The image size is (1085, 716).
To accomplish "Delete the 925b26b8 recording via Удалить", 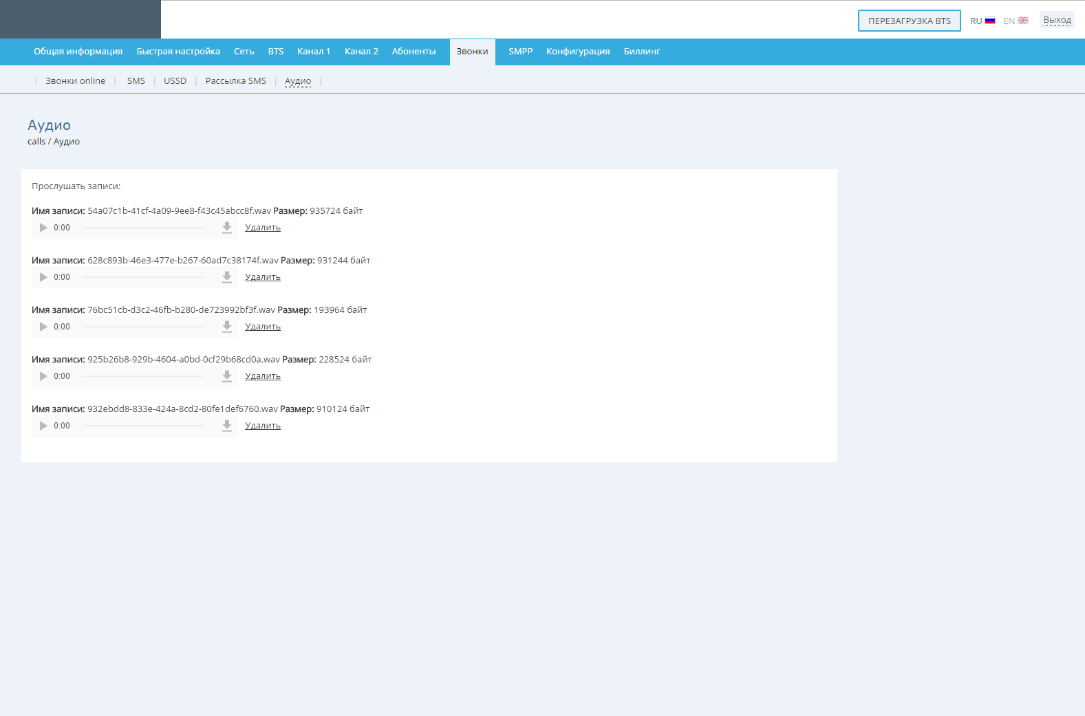I will pos(263,376).
